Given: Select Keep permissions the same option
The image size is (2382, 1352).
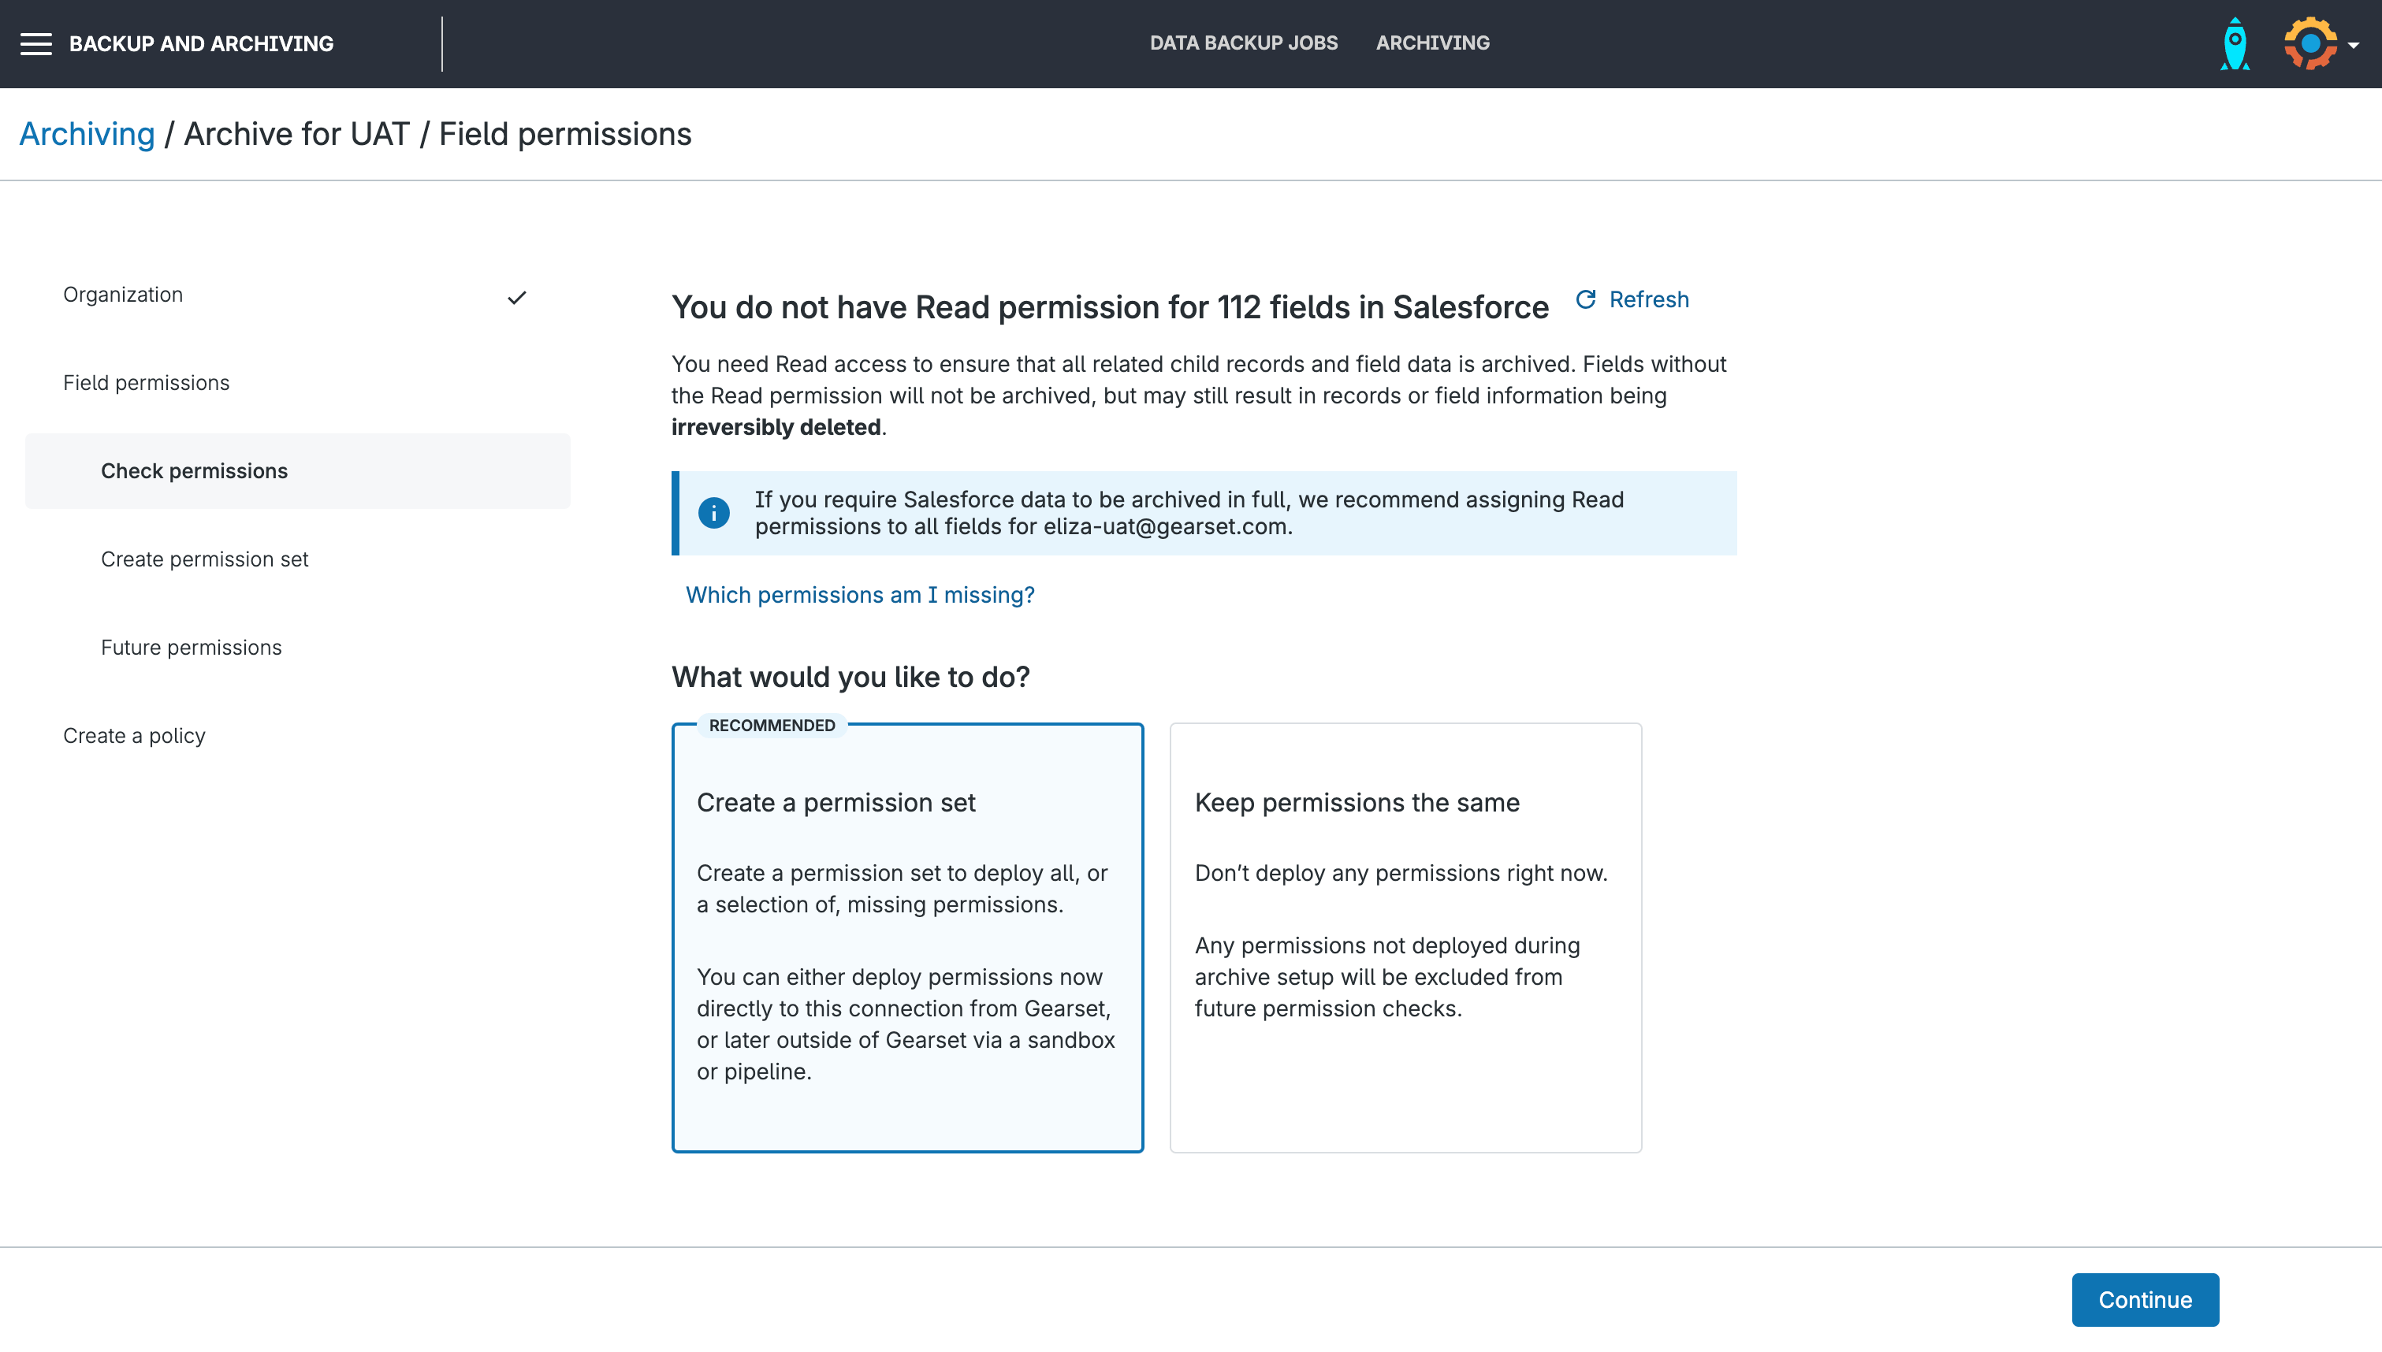Looking at the screenshot, I should tap(1405, 938).
